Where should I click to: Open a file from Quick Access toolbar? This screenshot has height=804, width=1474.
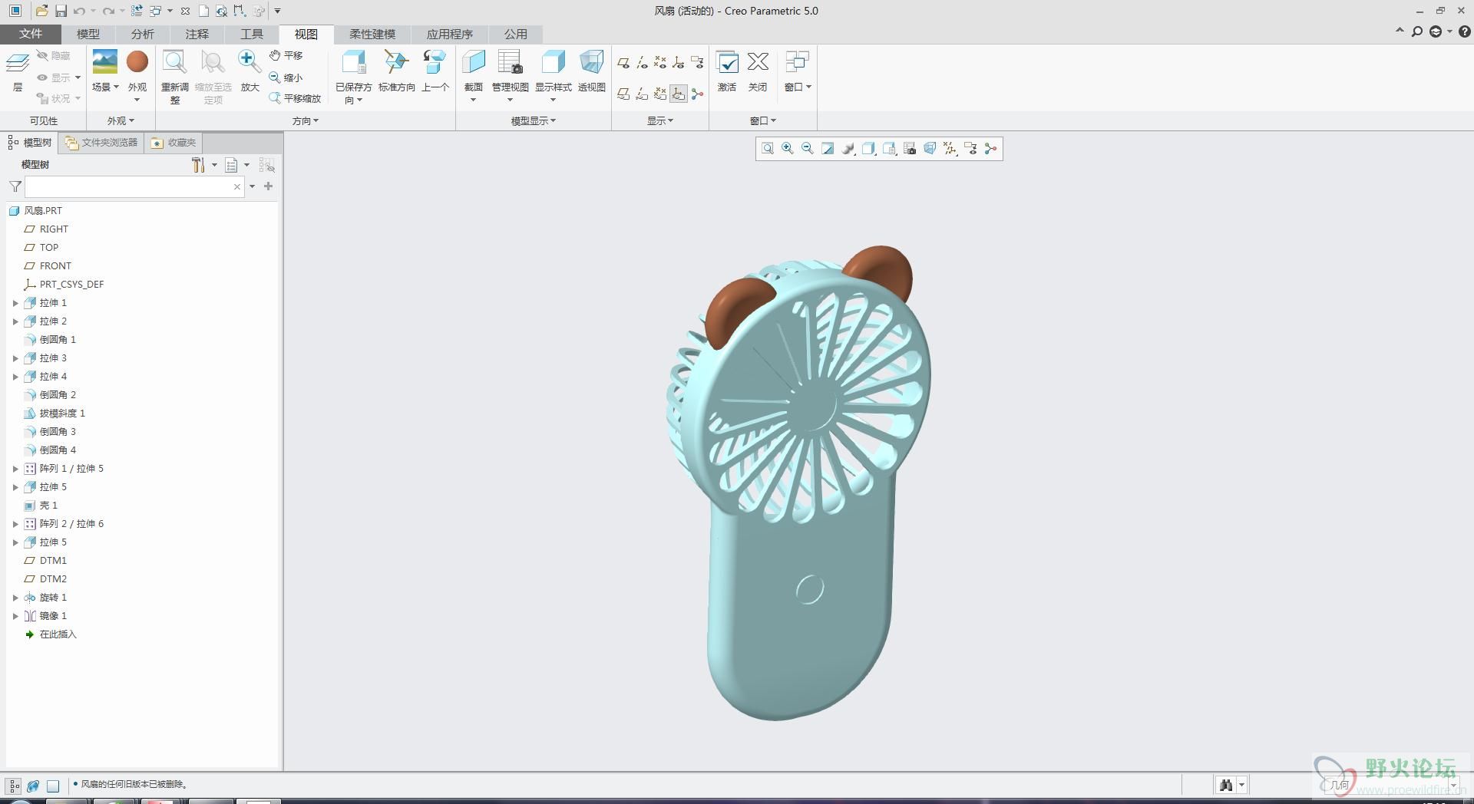(42, 11)
